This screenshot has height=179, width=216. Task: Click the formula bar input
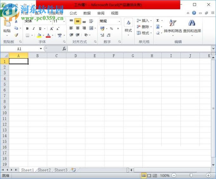[139, 49]
